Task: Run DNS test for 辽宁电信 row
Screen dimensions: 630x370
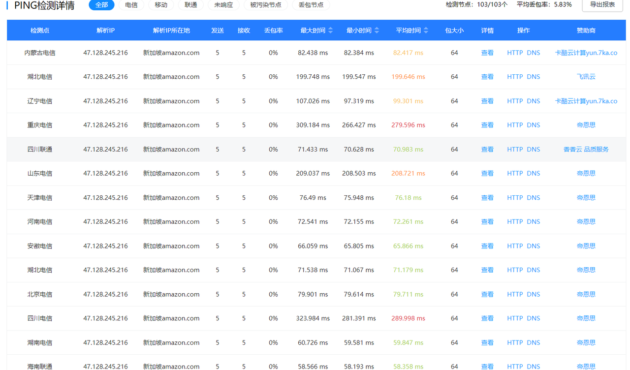Action: click(x=534, y=101)
